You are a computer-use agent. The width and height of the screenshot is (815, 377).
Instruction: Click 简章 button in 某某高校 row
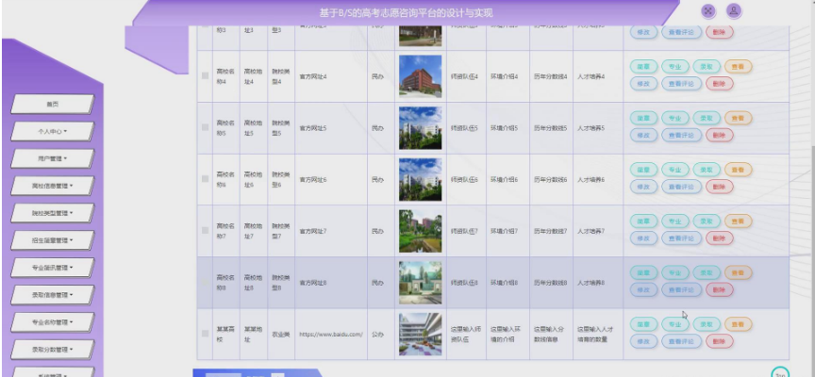pos(643,324)
